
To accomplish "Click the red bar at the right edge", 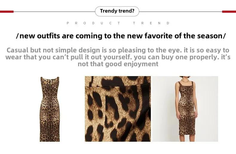I will 229,12.
